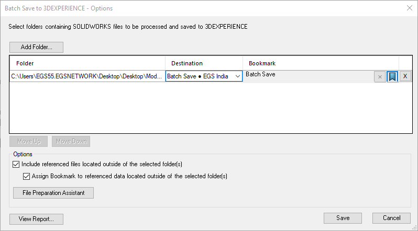
Task: Uncheck Assign Bookmark to referenced data
Action: coord(27,176)
